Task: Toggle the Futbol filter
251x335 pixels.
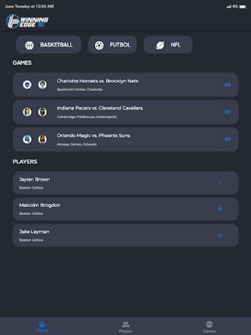Action: pyautogui.click(x=112, y=45)
